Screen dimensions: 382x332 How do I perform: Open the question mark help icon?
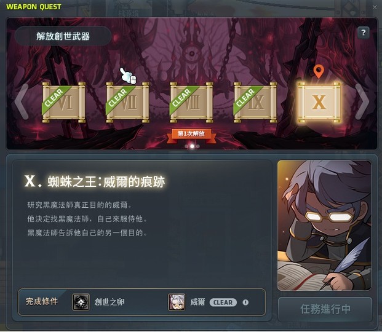point(364,33)
